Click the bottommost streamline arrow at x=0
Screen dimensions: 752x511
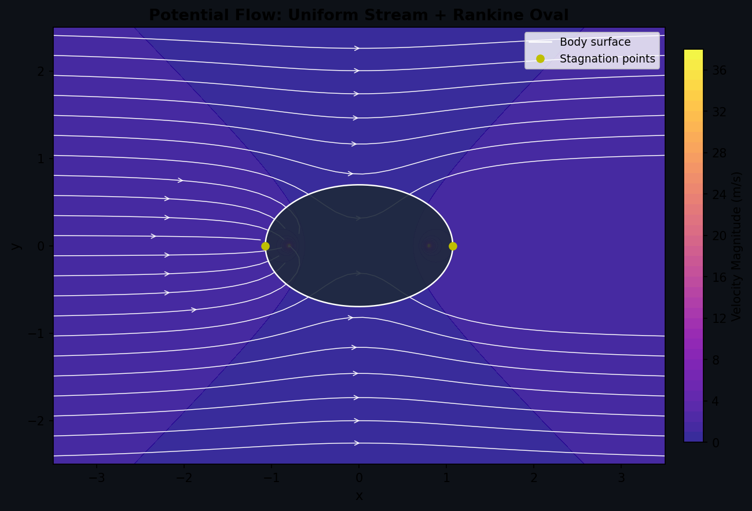pyautogui.click(x=357, y=443)
